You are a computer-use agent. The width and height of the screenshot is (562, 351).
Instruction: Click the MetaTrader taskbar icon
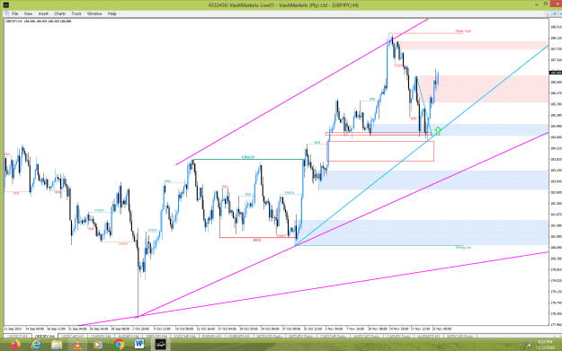[161, 345]
